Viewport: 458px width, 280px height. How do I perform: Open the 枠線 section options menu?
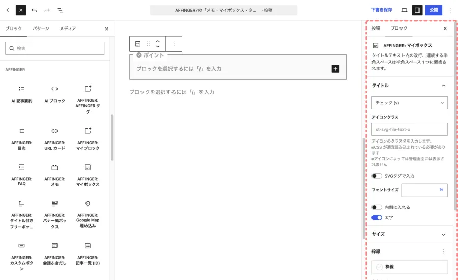444,251
